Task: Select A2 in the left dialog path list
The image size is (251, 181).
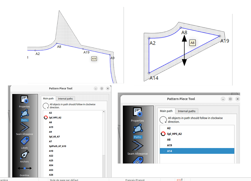Action: tap(50, 113)
